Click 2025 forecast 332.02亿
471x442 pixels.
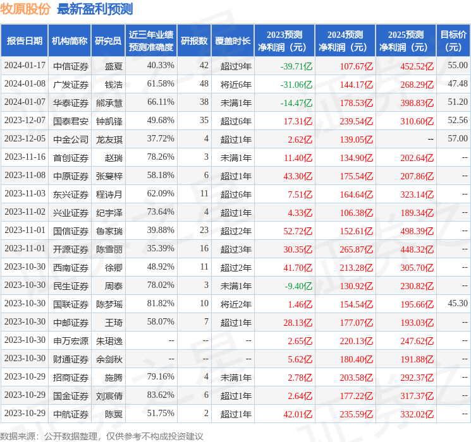coord(417,414)
